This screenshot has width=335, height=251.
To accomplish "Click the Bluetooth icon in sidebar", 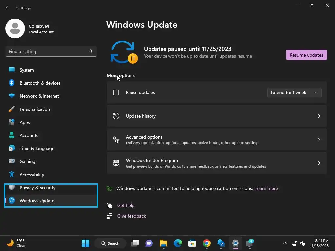I will tap(12, 83).
